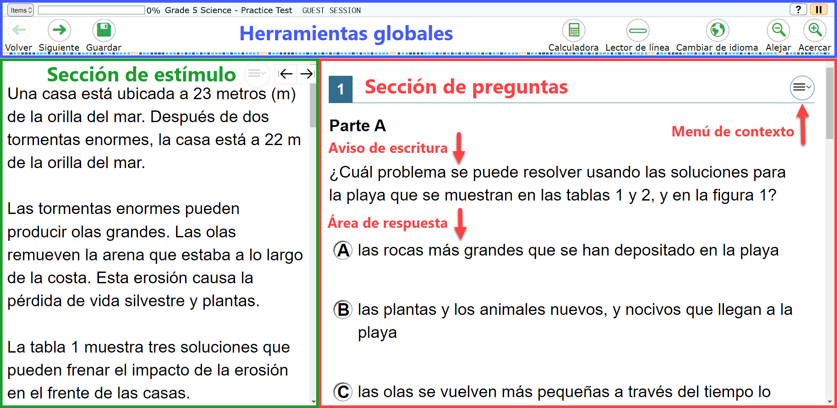Click the paragraph starting 'La tabla 1 muestra'
Viewport: 837px width, 408px height.
149,370
